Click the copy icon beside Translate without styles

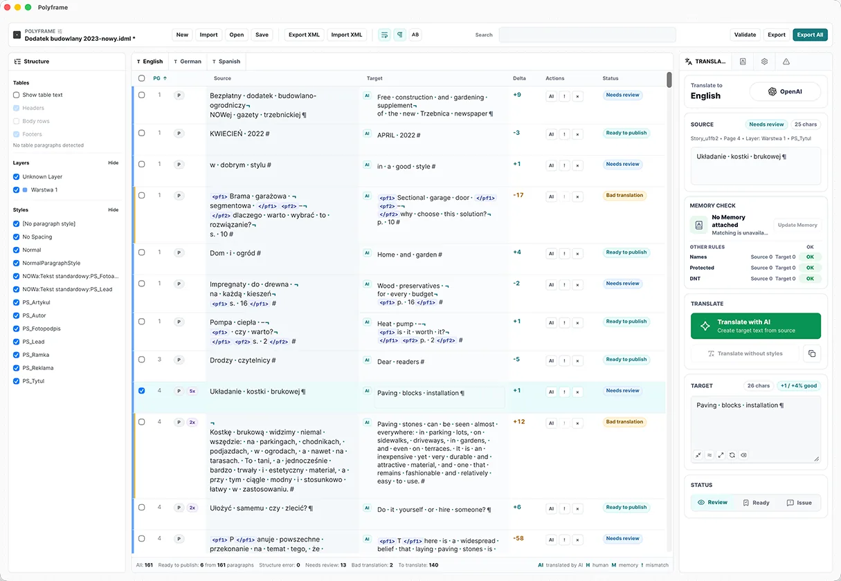point(812,353)
